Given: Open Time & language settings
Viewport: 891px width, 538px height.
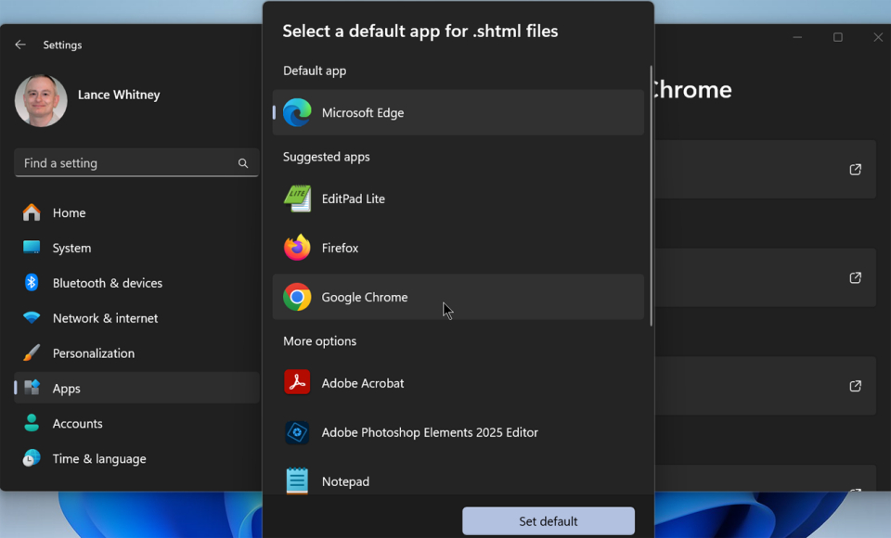Looking at the screenshot, I should coord(98,459).
